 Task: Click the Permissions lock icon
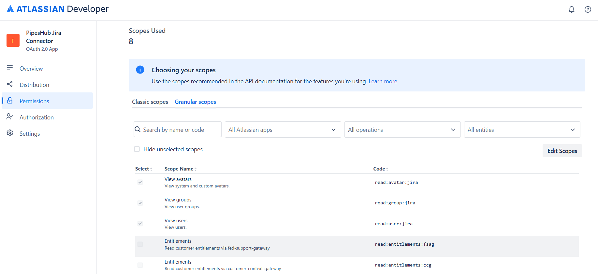pos(10,101)
